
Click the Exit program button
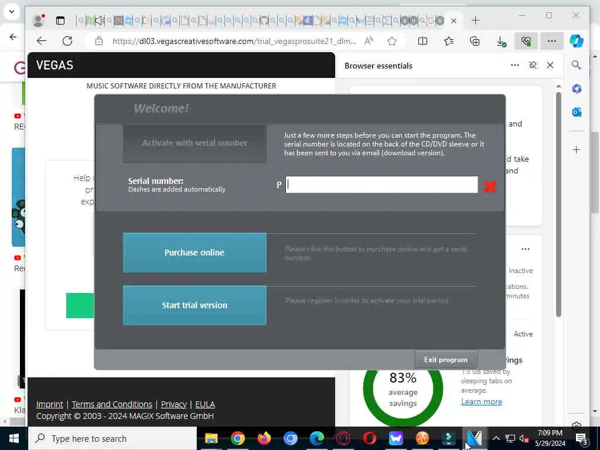point(446,360)
